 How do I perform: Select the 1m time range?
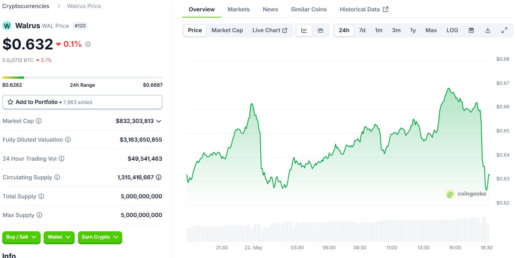(x=379, y=30)
